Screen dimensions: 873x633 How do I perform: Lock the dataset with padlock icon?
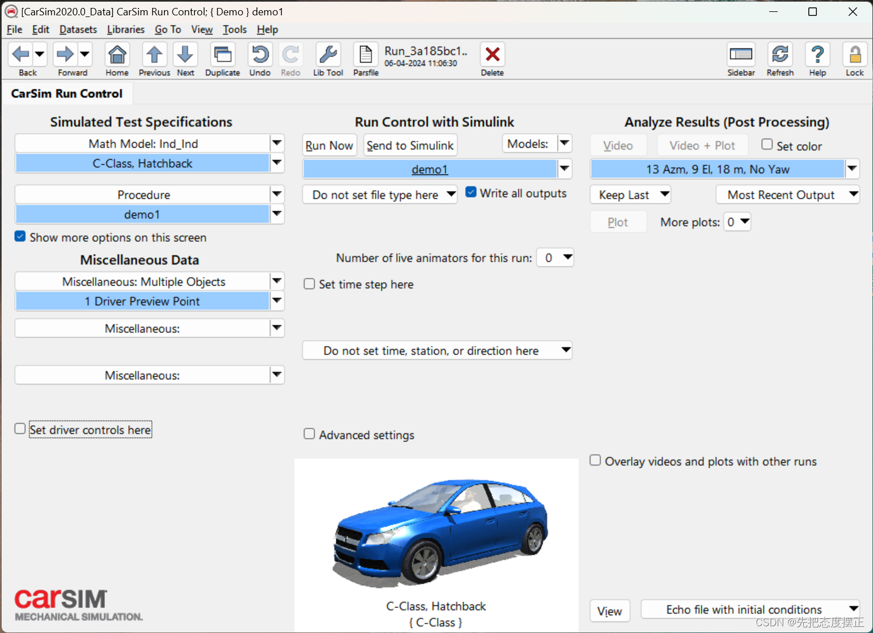click(x=854, y=55)
